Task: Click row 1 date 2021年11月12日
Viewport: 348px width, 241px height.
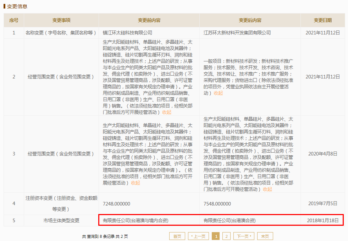Action: pyautogui.click(x=323, y=33)
